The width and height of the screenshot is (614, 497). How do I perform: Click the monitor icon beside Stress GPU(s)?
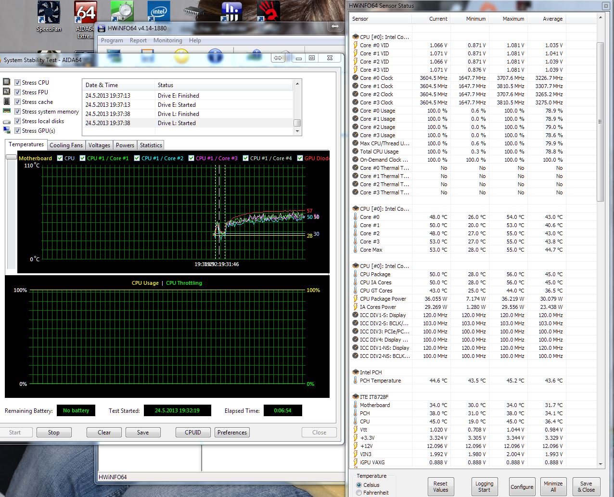[7, 130]
